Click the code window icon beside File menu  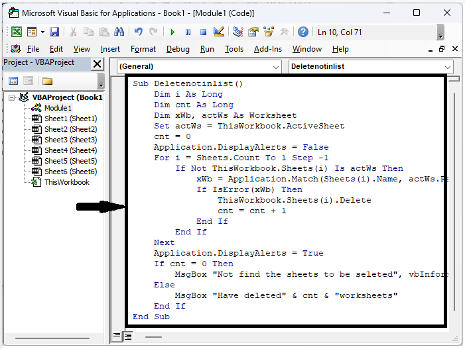(x=16, y=48)
